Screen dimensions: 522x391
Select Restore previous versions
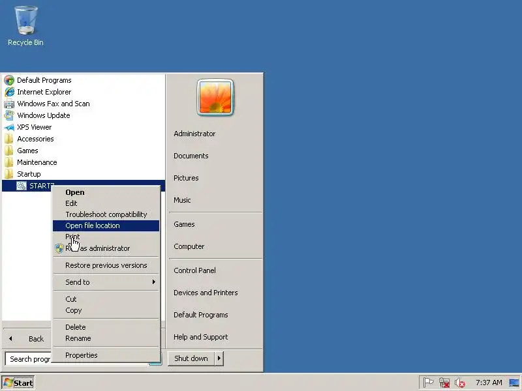pos(106,265)
